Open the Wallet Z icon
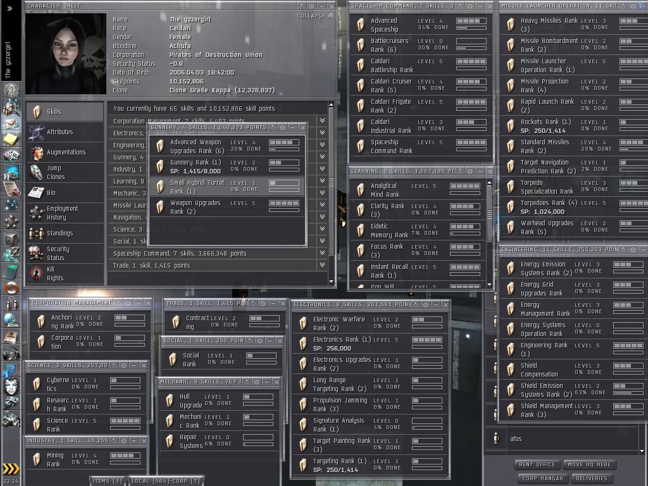Image resolution: width=648 pixels, height=486 pixels. click(11, 254)
